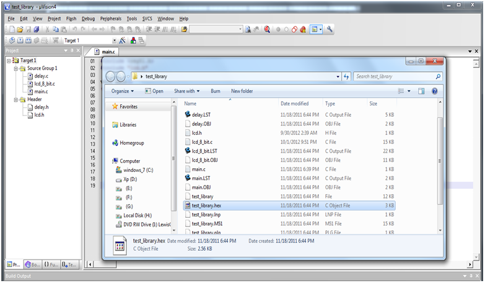
Task: Open the File menu
Action: tap(11, 19)
